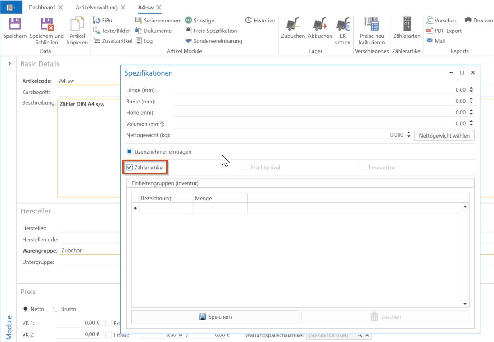Open the FiBu module
494x342 pixels.
coord(103,20)
